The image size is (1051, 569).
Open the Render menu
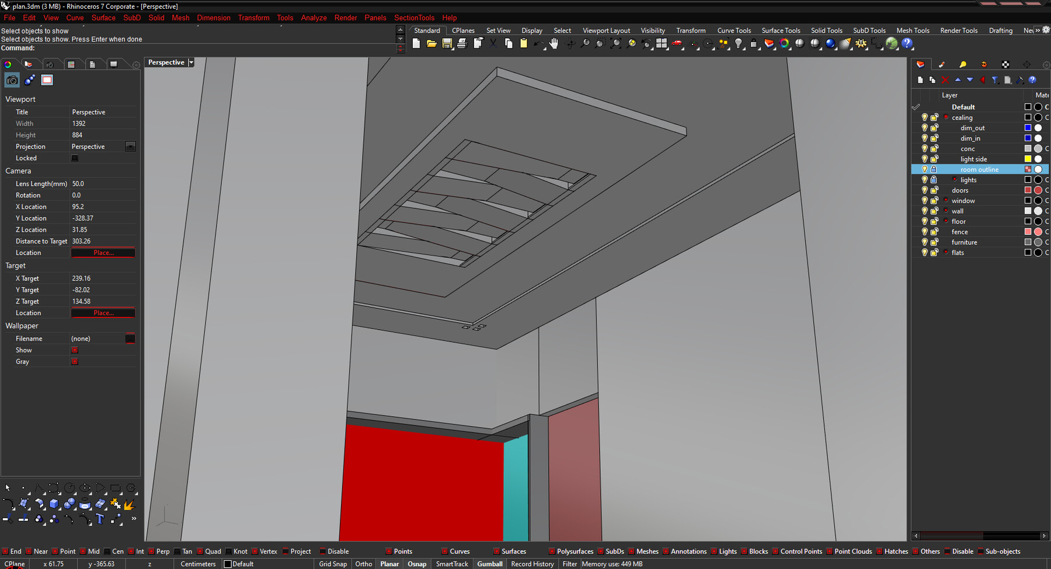pyautogui.click(x=346, y=18)
